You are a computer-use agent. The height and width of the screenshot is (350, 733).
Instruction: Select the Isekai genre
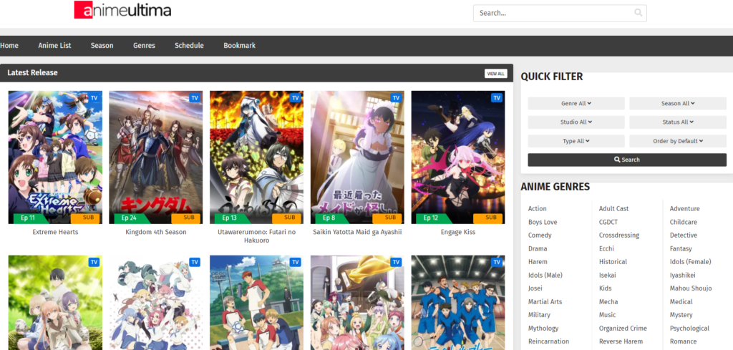[607, 276]
